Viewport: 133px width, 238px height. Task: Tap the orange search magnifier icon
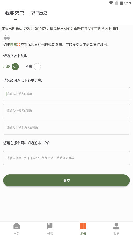(19, 45)
